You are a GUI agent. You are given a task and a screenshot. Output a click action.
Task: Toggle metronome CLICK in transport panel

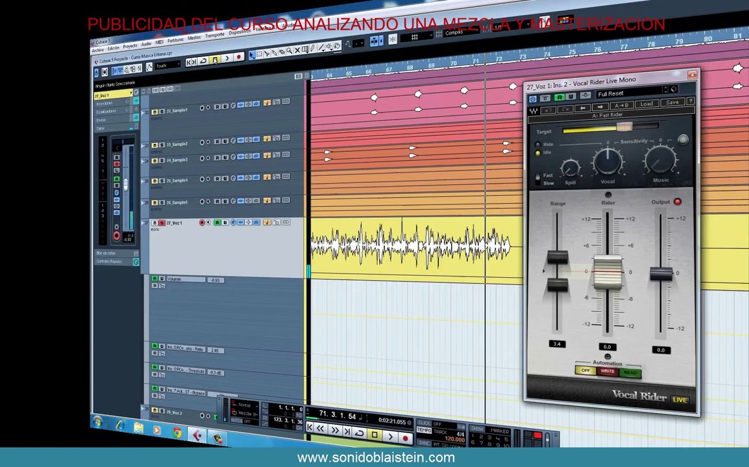point(424,423)
